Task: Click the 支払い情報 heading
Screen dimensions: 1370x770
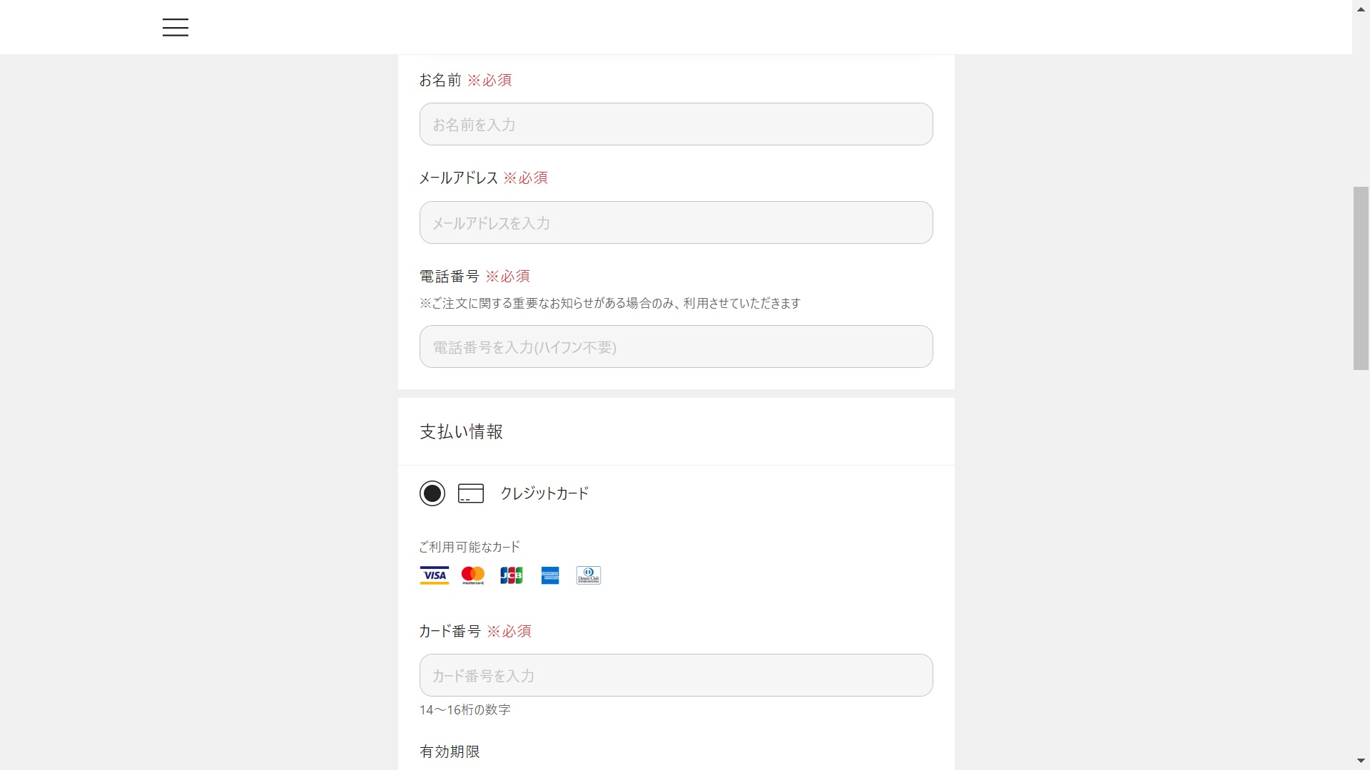Action: pos(461,431)
